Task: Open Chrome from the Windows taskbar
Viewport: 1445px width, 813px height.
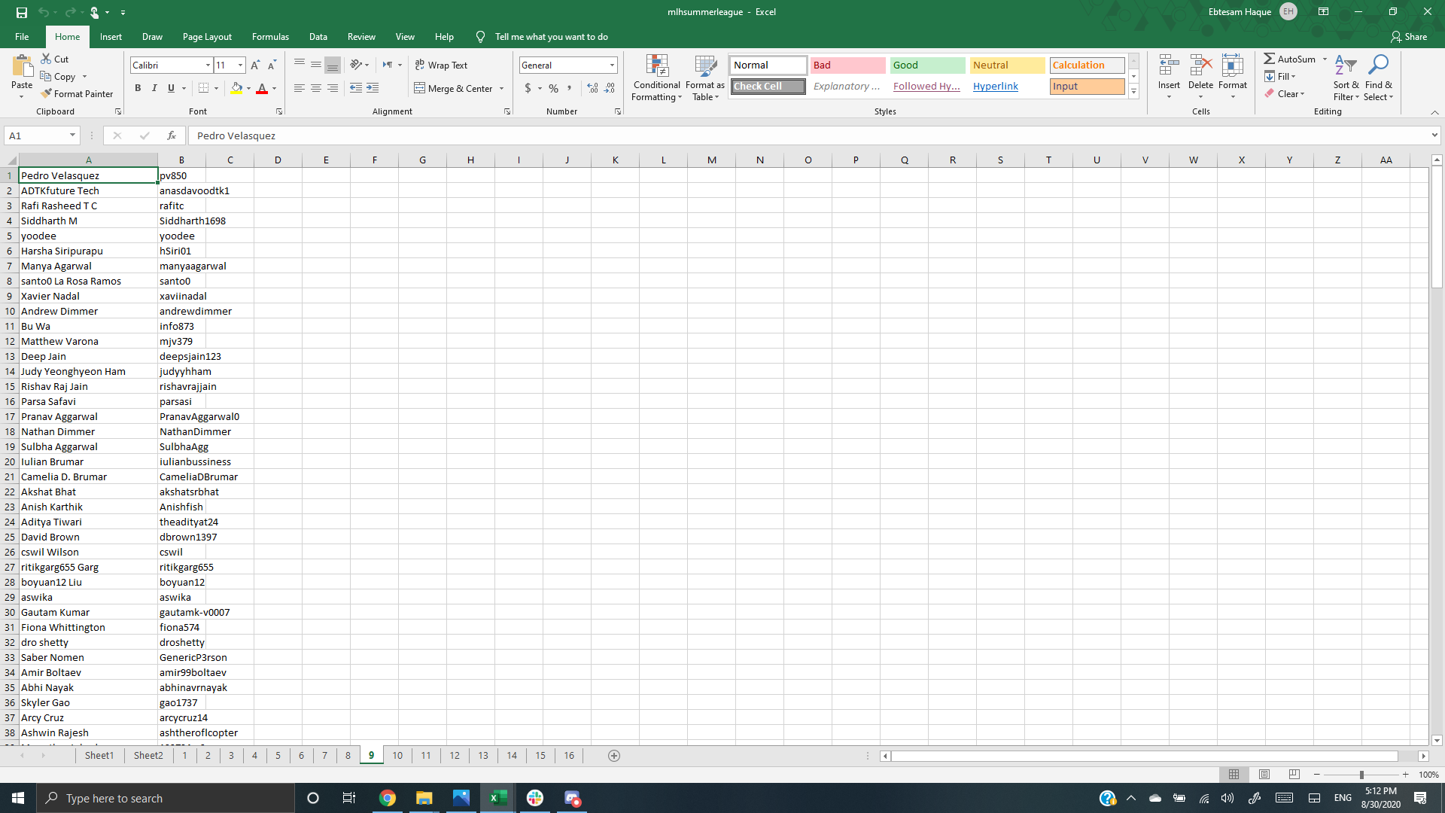Action: click(x=388, y=798)
